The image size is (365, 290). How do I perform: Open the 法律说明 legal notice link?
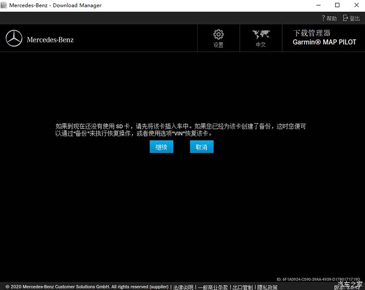[x=183, y=287]
